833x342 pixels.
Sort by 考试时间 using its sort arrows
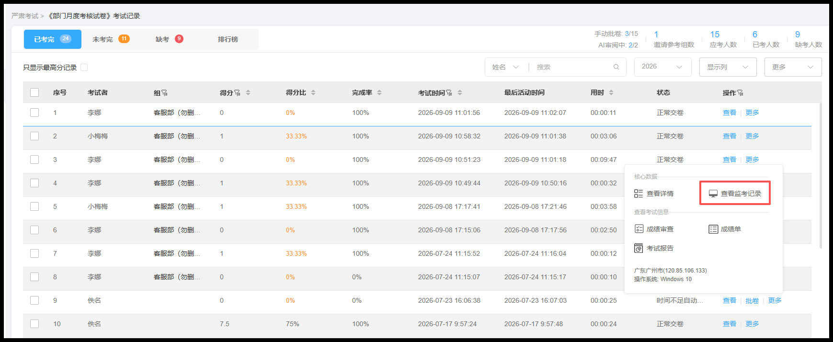click(x=460, y=93)
